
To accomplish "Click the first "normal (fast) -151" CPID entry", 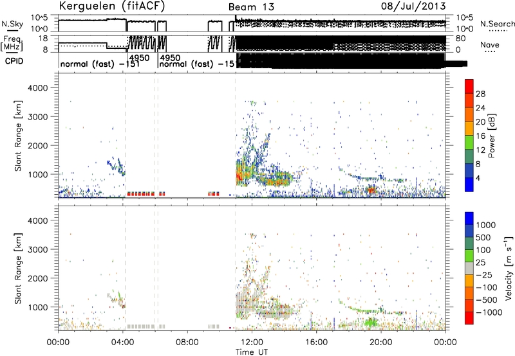I will tap(100, 64).
